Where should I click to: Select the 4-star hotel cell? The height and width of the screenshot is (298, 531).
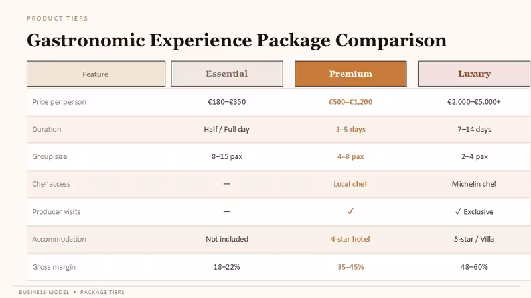[350, 239]
